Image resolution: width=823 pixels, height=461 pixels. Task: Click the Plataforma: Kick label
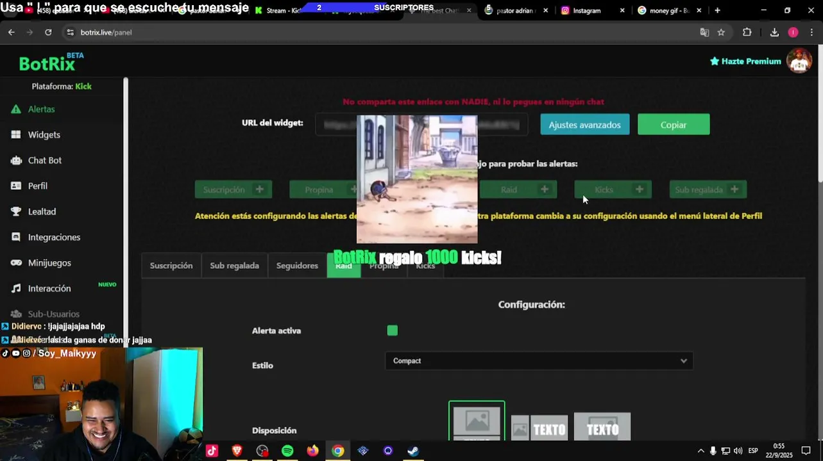coord(62,86)
